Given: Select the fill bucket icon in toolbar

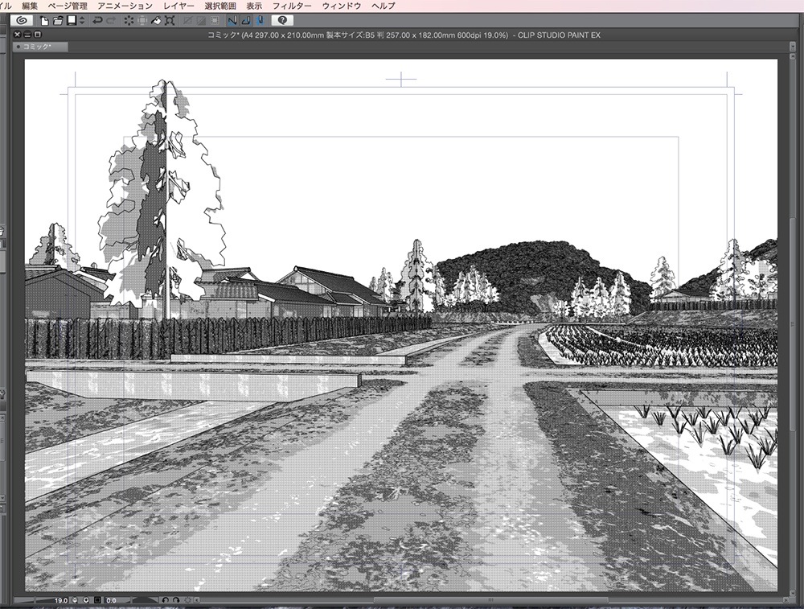Looking at the screenshot, I should click(155, 20).
